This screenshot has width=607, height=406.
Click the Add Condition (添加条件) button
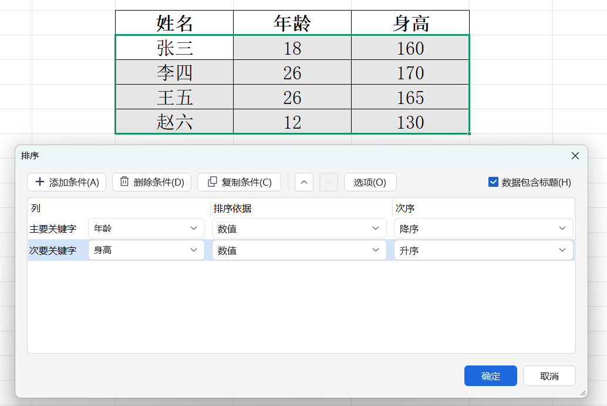tap(66, 182)
